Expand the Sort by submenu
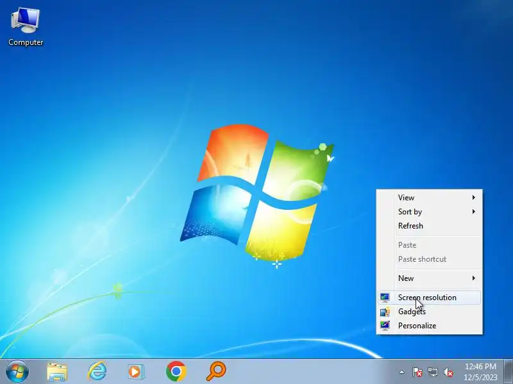This screenshot has height=384, width=513. tap(430, 212)
